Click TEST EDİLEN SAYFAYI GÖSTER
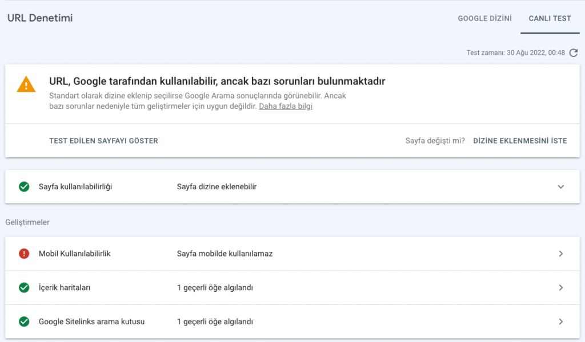Image resolution: width=585 pixels, height=342 pixels. point(103,140)
